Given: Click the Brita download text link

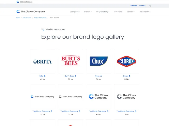Looking at the screenshot, I should point(41,76).
